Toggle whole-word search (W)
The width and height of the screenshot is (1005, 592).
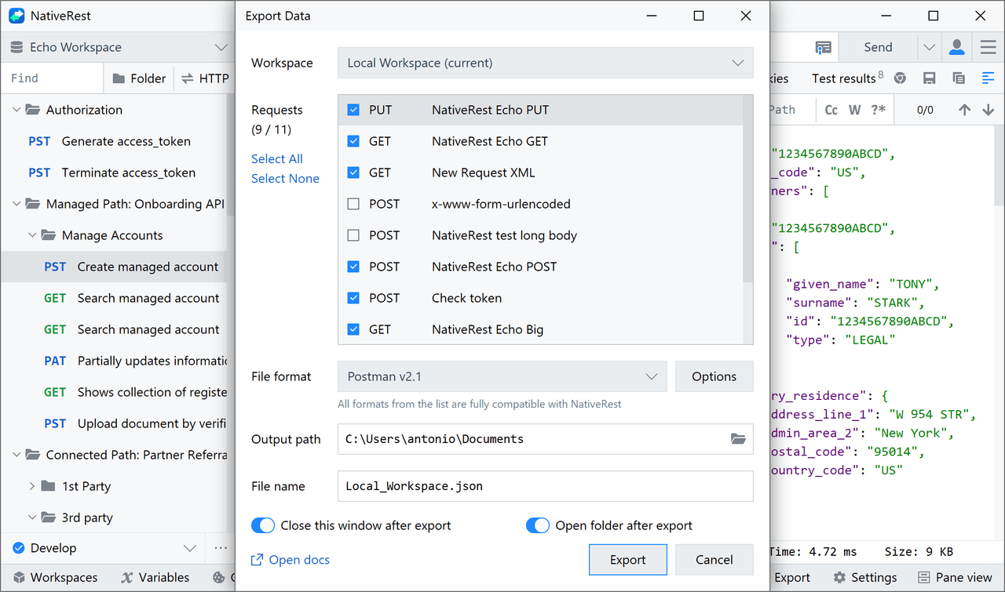click(x=855, y=110)
